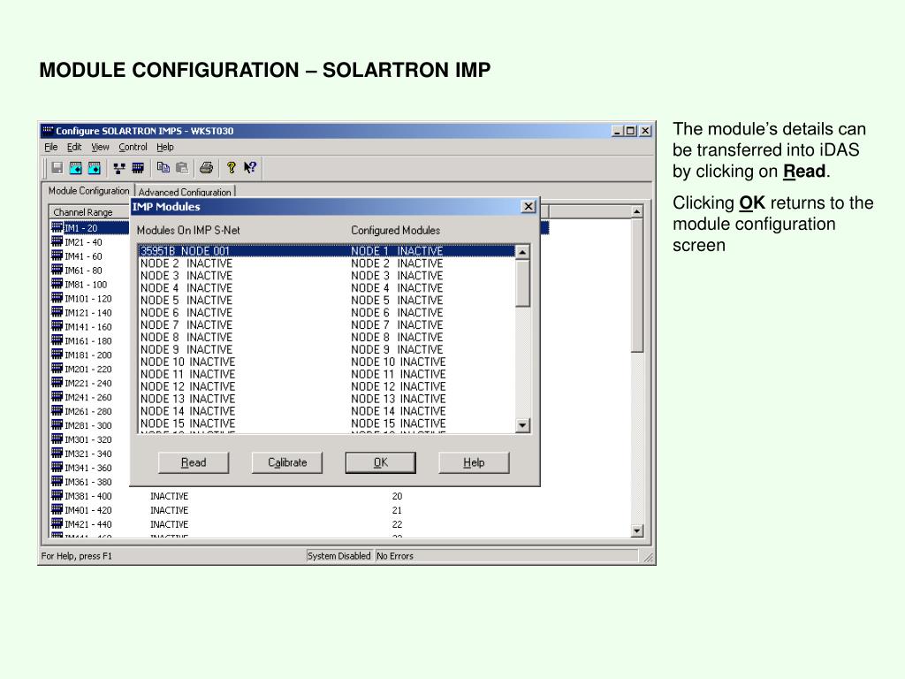Screen dimensions: 905x679
Task: Click the module icon beside IM21 - 40
Action: tap(57, 241)
